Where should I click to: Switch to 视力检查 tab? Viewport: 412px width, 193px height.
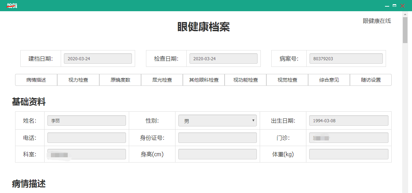(78, 80)
